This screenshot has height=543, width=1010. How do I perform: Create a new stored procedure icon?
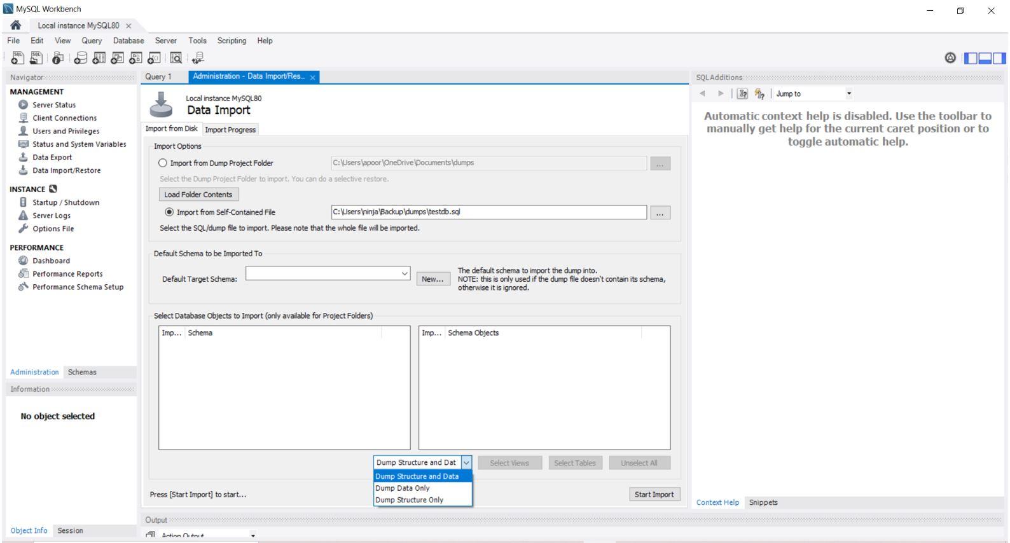click(x=135, y=58)
